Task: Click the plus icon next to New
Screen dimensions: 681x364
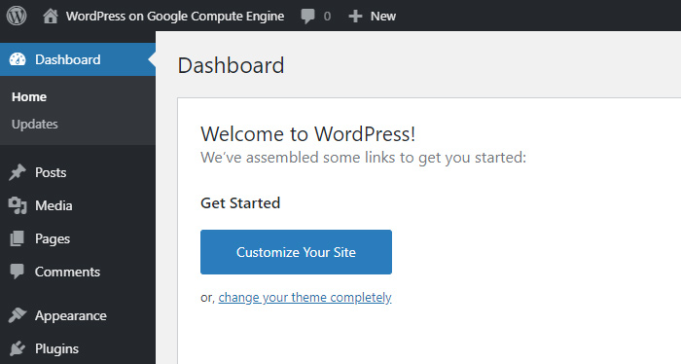Action: pyautogui.click(x=355, y=17)
